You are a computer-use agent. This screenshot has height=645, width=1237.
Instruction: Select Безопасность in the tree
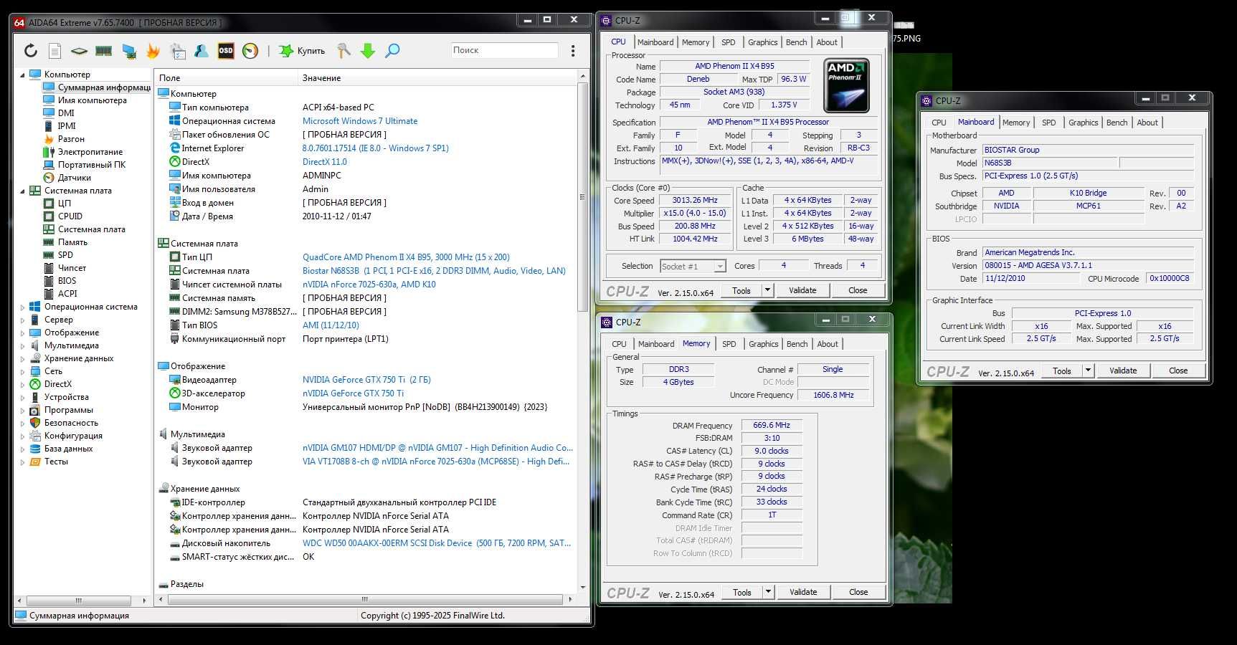coord(71,423)
